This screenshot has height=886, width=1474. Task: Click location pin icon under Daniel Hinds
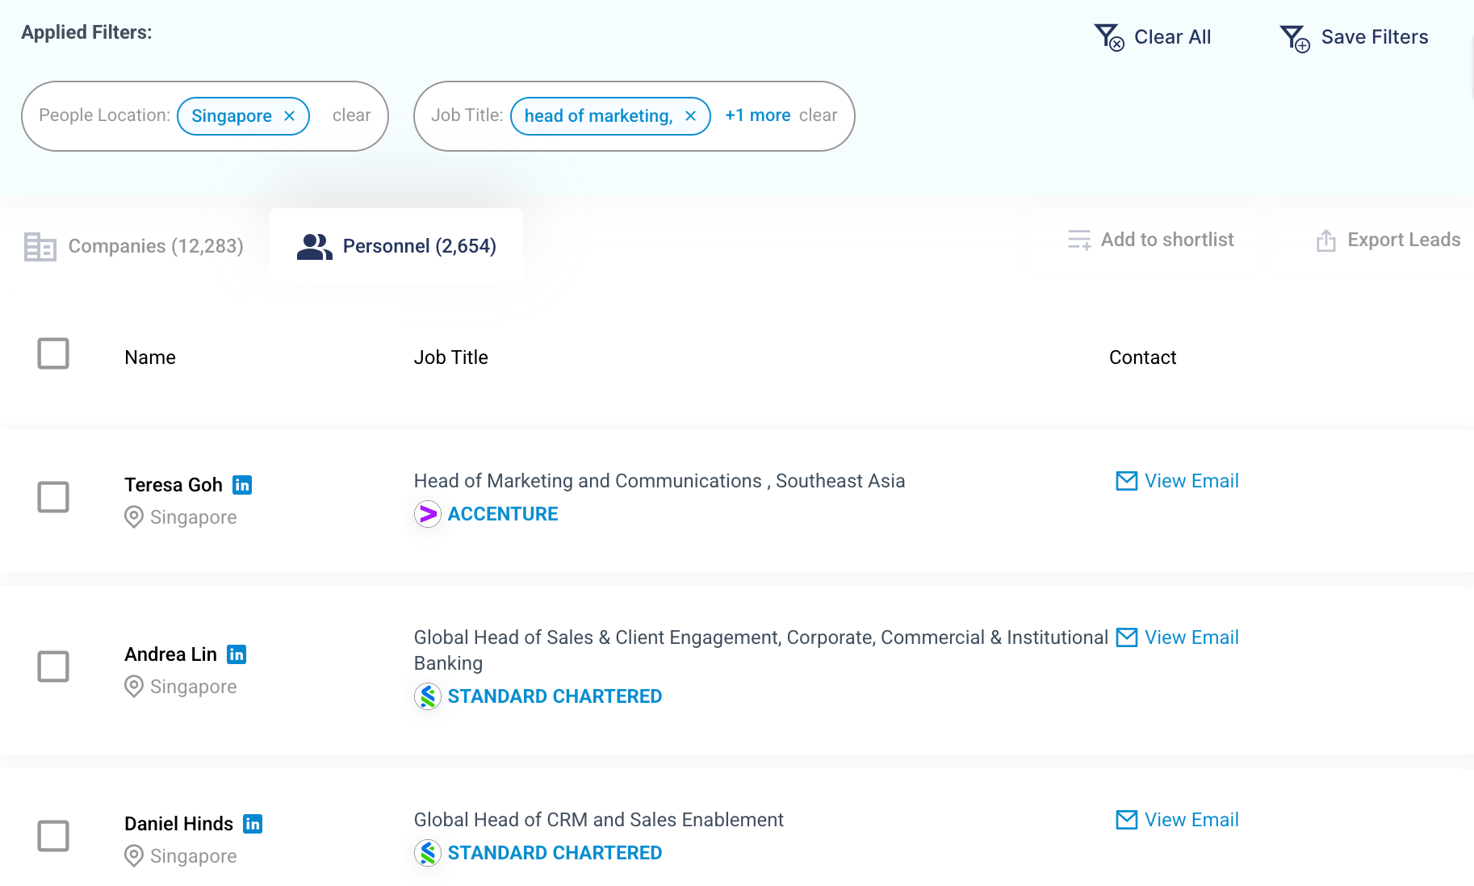(x=134, y=856)
